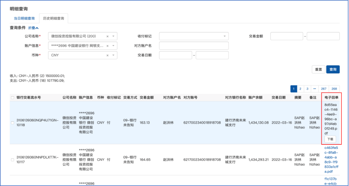Screen dimensions: 349x186
Task: Collapse the 查询条件 section via 折叠
Action: pyautogui.click(x=33, y=28)
